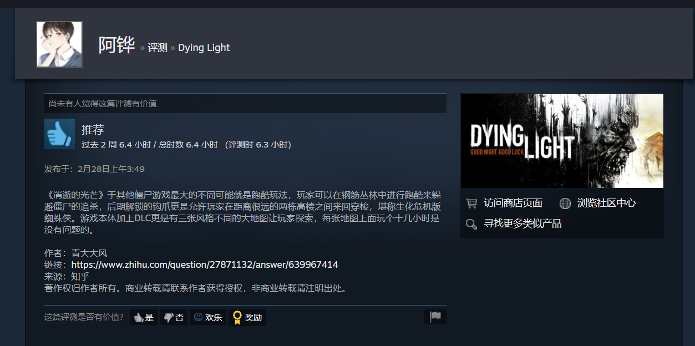The height and width of the screenshot is (346, 695).
Task: Open the Dying Light game banner
Action: coord(562,141)
